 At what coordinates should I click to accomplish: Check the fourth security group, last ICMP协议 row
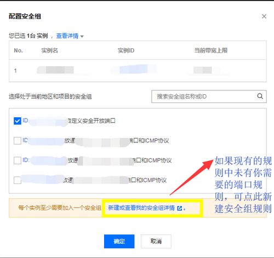pos(18,180)
